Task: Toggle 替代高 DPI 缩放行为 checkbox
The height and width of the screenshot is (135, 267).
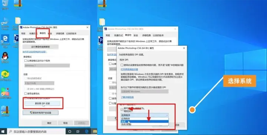Action: 122,109
